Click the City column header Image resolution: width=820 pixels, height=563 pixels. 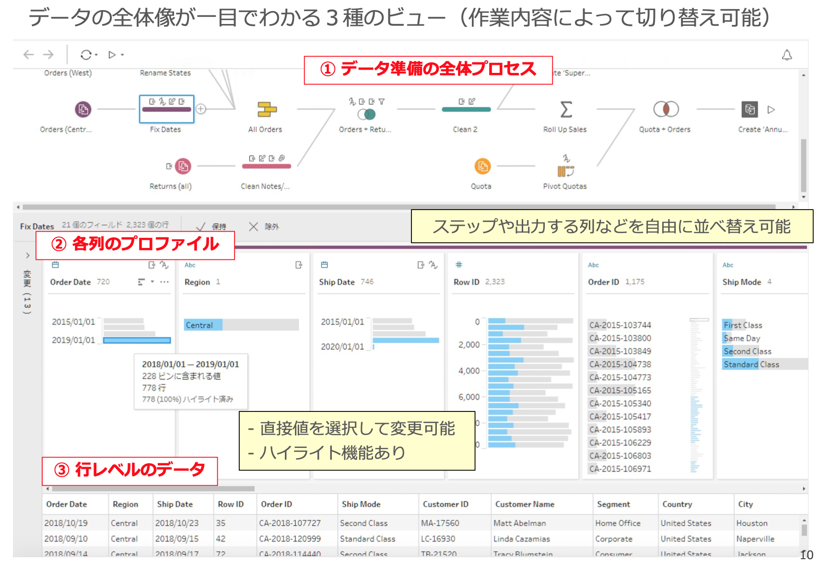click(746, 504)
